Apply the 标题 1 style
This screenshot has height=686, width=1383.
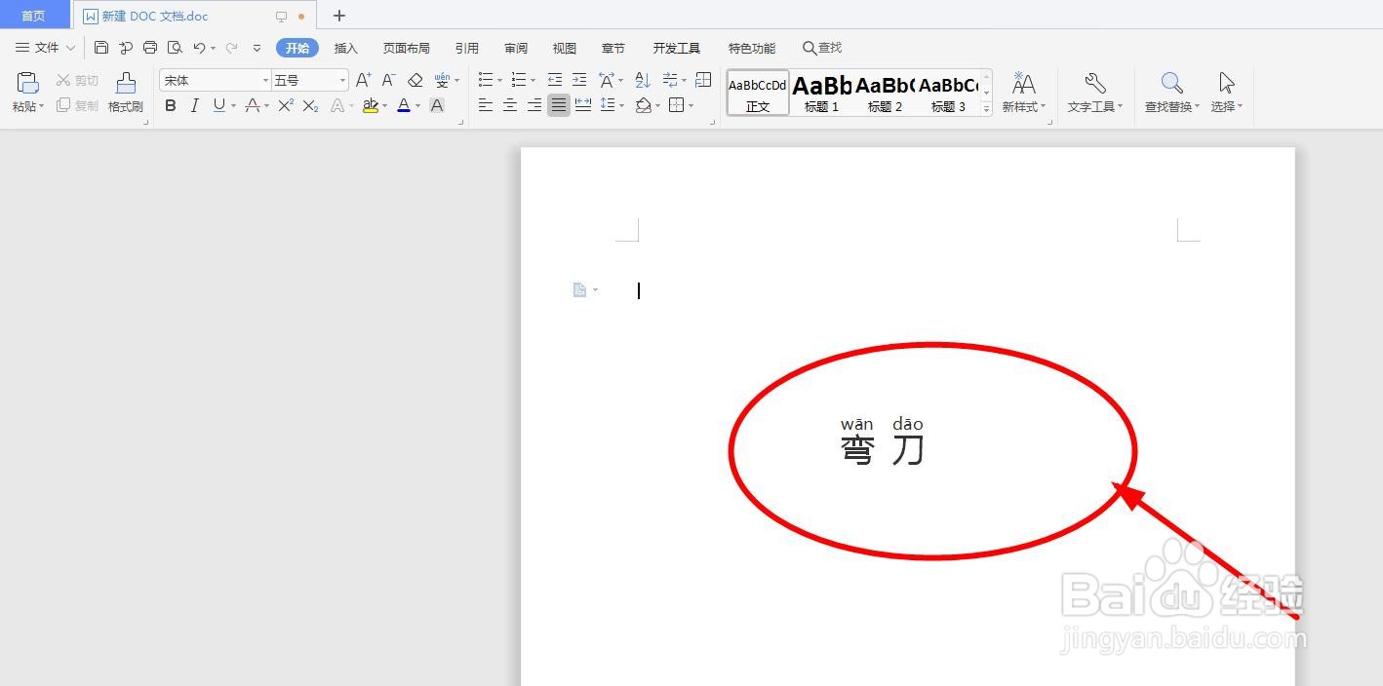[x=820, y=93]
